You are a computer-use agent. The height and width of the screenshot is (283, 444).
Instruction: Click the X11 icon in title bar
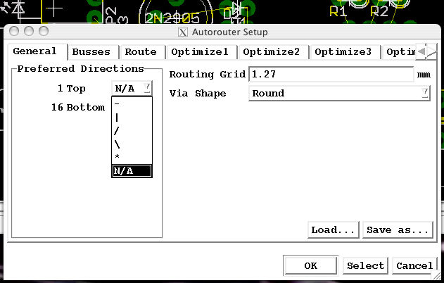click(x=183, y=32)
